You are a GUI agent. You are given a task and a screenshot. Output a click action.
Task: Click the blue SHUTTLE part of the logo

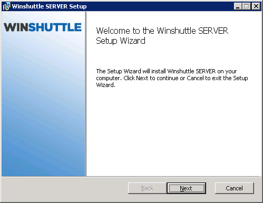[x=55, y=27]
